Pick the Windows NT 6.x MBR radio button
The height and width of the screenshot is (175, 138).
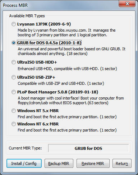point(14,124)
